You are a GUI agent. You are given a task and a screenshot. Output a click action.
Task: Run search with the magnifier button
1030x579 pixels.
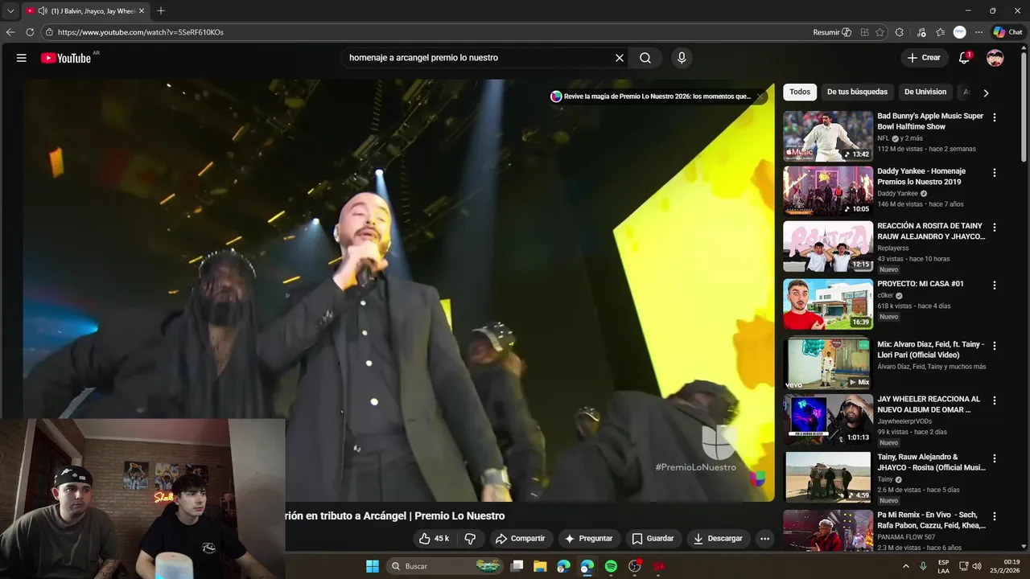pos(645,58)
